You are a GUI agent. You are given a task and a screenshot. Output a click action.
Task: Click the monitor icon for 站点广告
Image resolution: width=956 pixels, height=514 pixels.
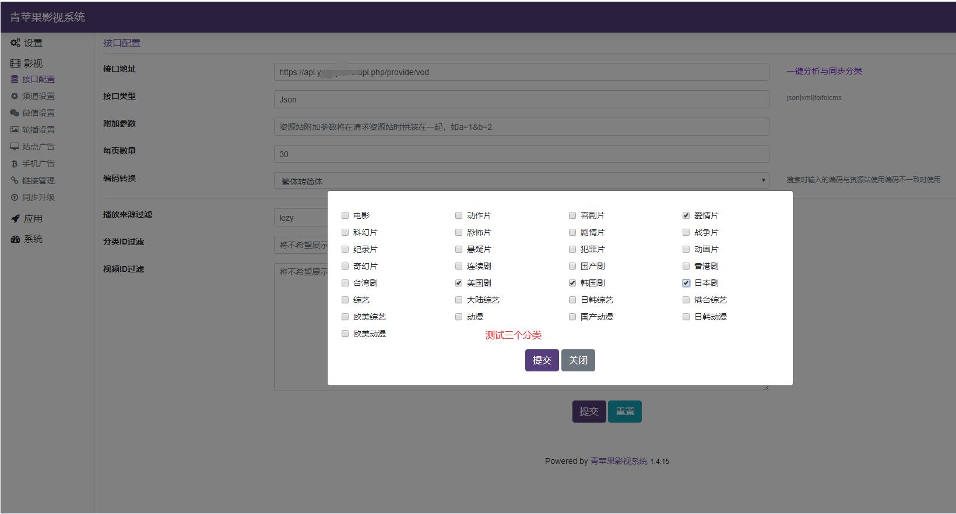coord(15,147)
